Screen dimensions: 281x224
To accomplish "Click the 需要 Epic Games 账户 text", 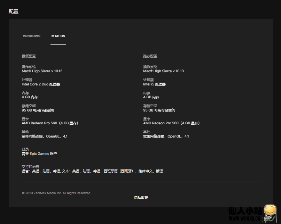I will [x=39, y=154].
